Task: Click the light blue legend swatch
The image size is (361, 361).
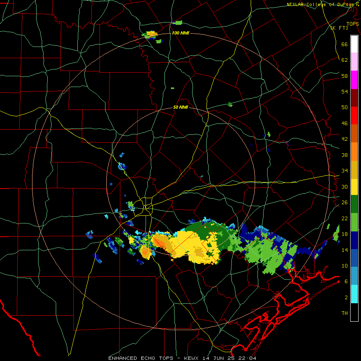Action: [x=354, y=276]
